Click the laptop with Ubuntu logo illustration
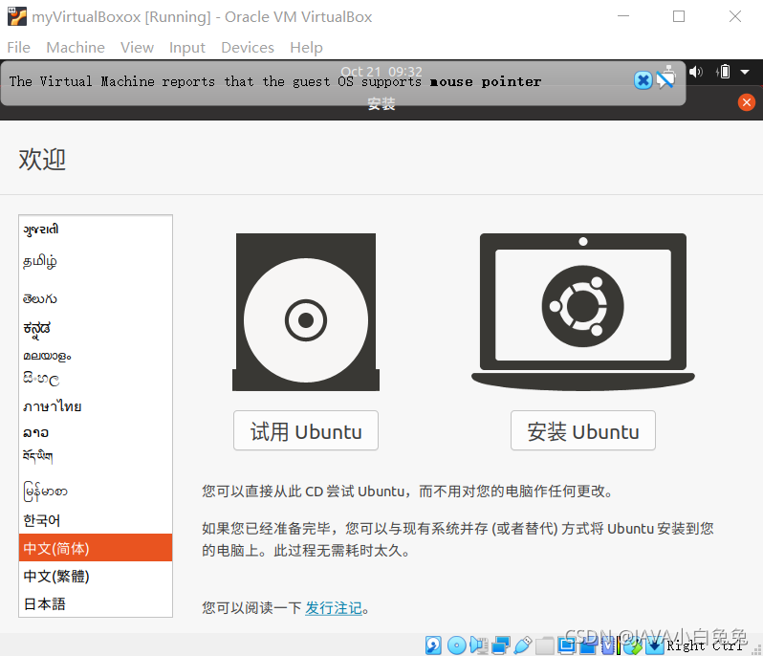This screenshot has height=656, width=763. point(583,312)
